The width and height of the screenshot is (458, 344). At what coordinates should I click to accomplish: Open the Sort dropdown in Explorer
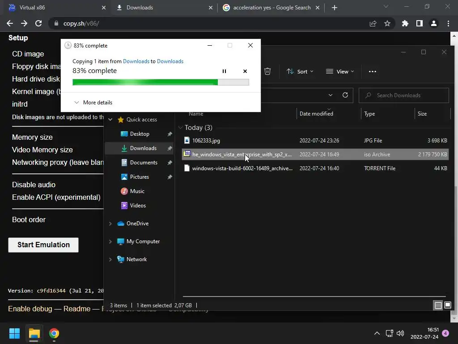click(x=300, y=71)
